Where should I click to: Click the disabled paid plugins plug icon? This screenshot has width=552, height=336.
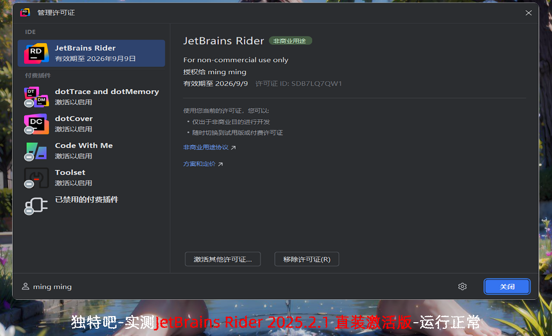[36, 205]
